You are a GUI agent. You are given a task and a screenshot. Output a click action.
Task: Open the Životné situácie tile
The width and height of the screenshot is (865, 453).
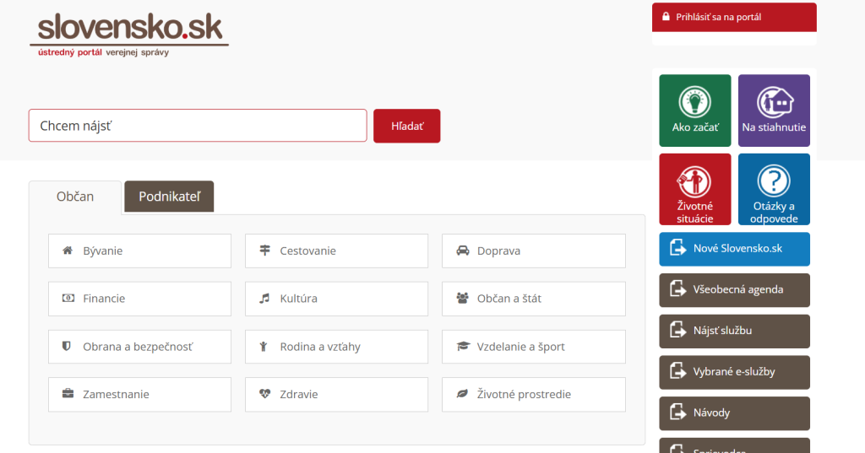[x=694, y=189]
